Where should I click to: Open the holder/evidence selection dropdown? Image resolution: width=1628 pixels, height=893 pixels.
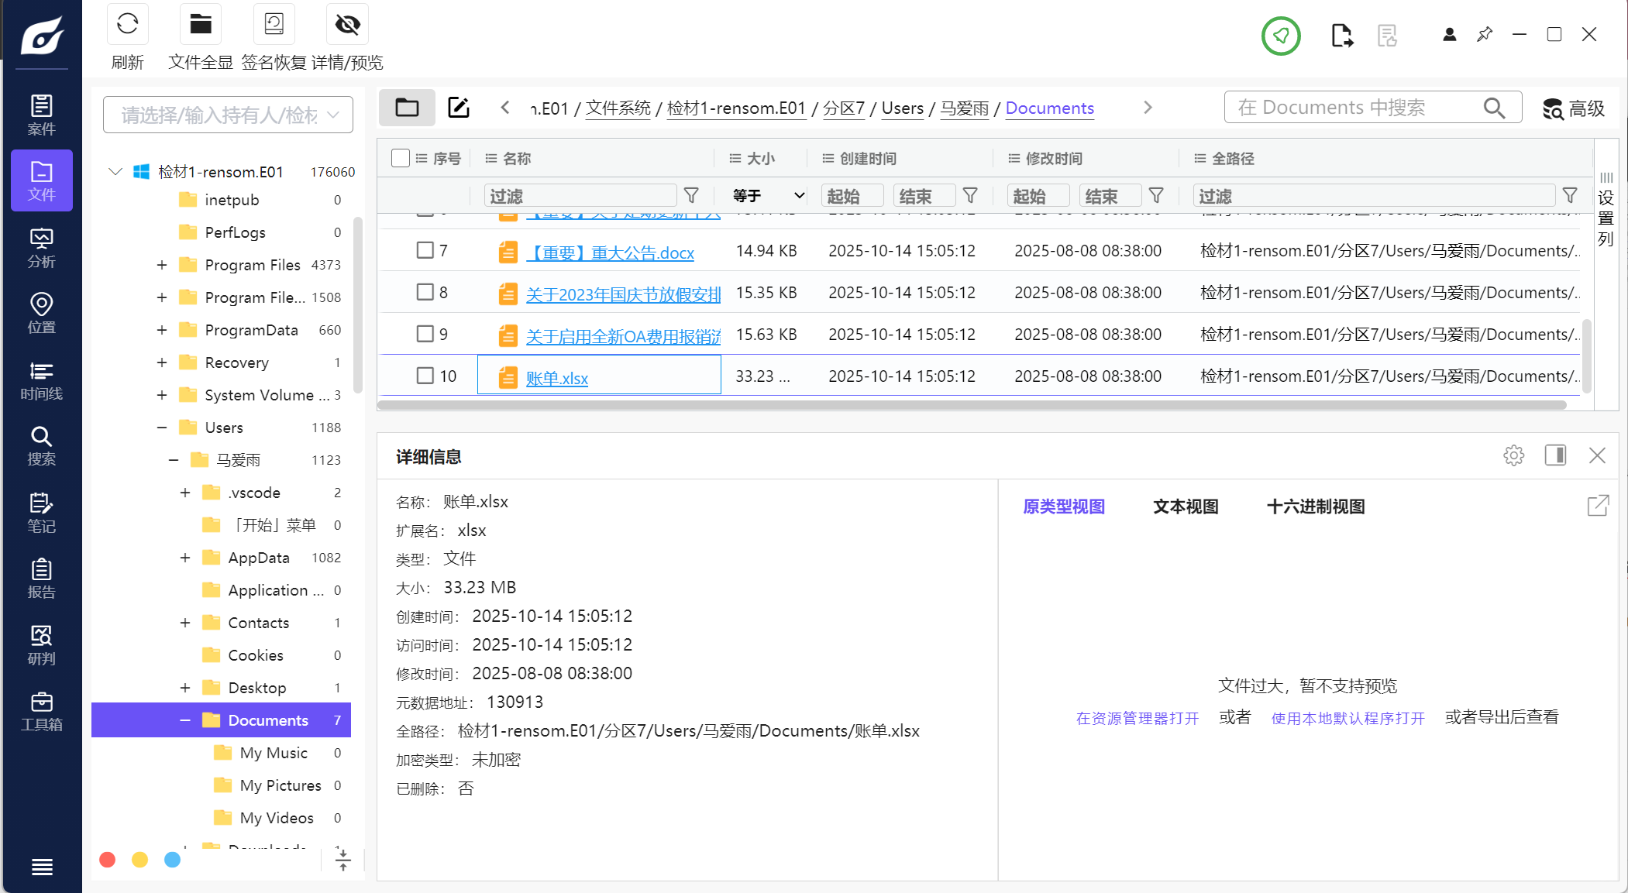(x=228, y=115)
